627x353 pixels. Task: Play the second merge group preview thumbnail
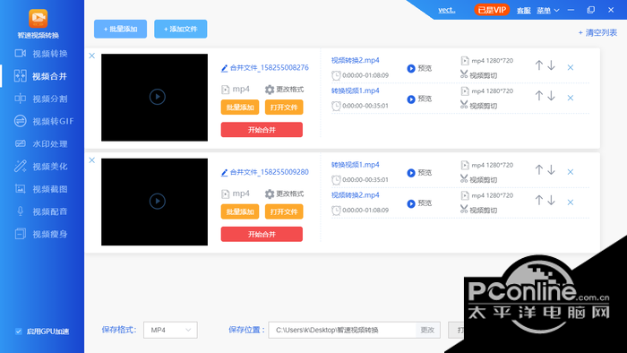pos(157,201)
